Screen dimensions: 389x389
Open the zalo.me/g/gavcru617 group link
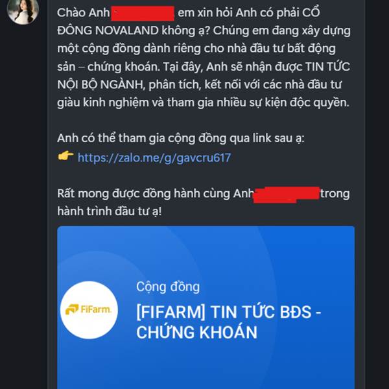click(x=154, y=158)
